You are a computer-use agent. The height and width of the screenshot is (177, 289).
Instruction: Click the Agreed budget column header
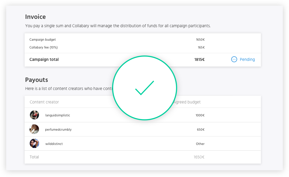pos(188,102)
